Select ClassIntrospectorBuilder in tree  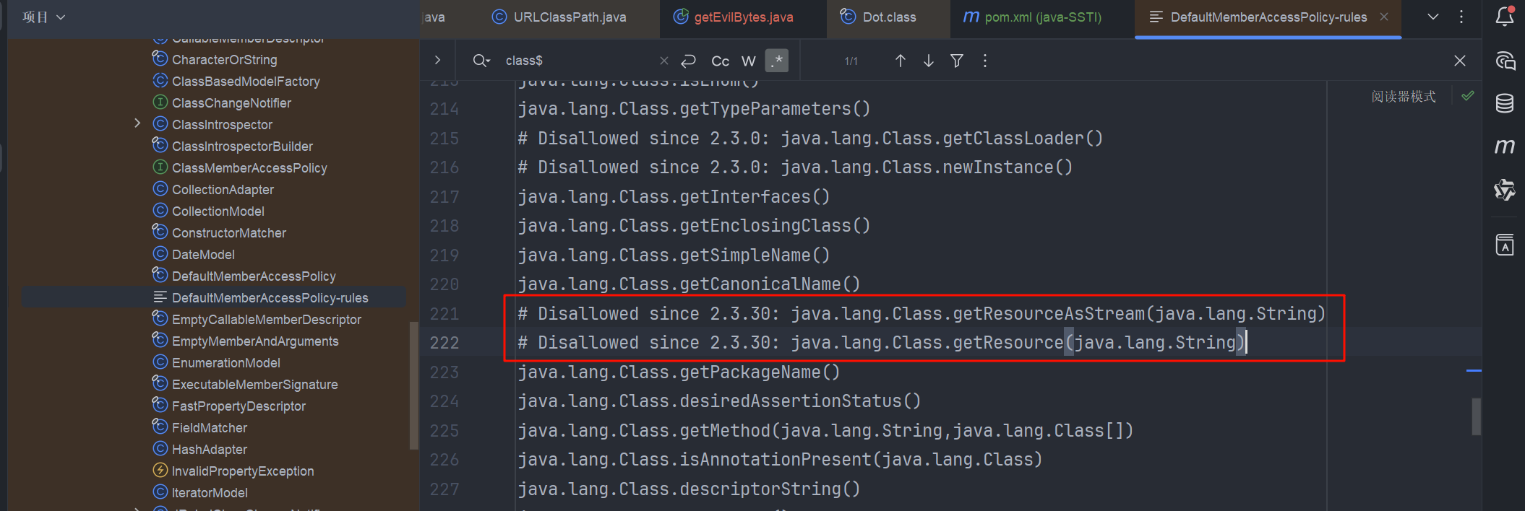(242, 147)
